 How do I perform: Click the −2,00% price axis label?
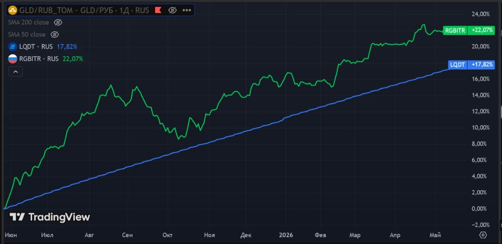point(480,225)
